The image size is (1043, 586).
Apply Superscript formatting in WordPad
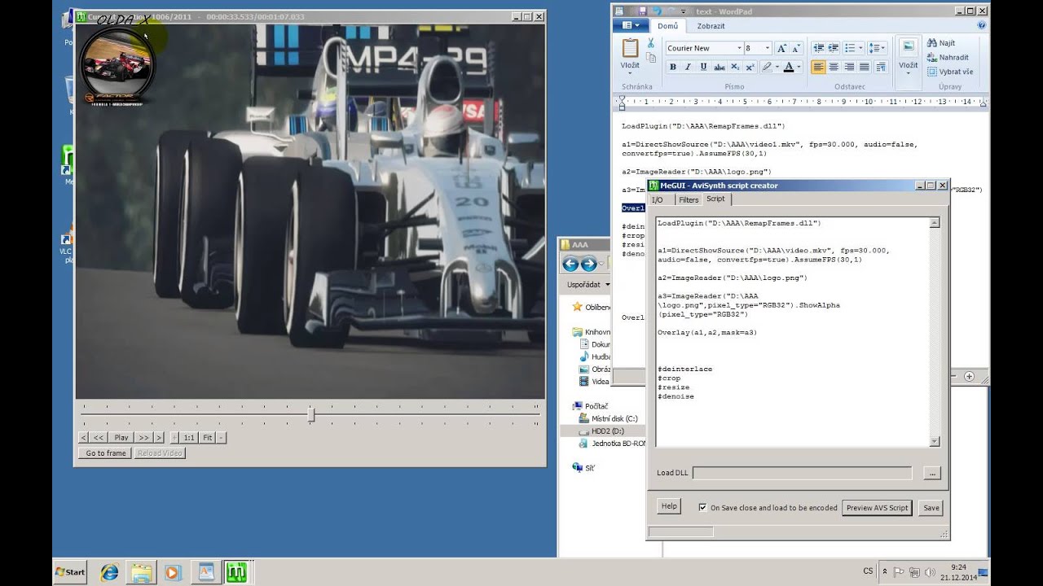pyautogui.click(x=750, y=68)
